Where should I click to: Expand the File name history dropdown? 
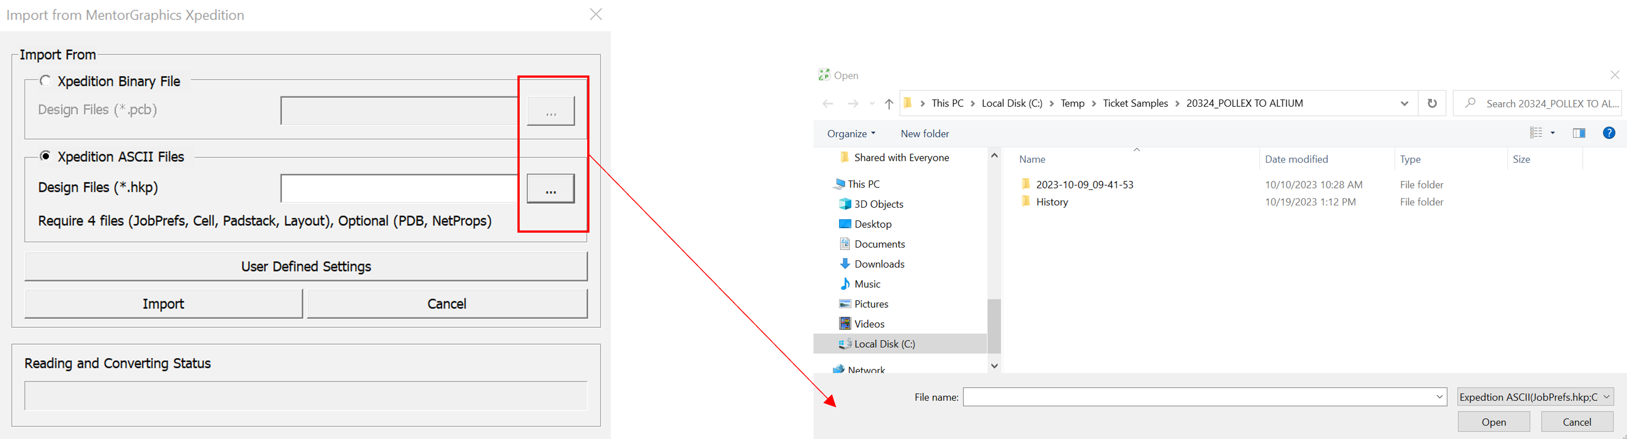1440,397
